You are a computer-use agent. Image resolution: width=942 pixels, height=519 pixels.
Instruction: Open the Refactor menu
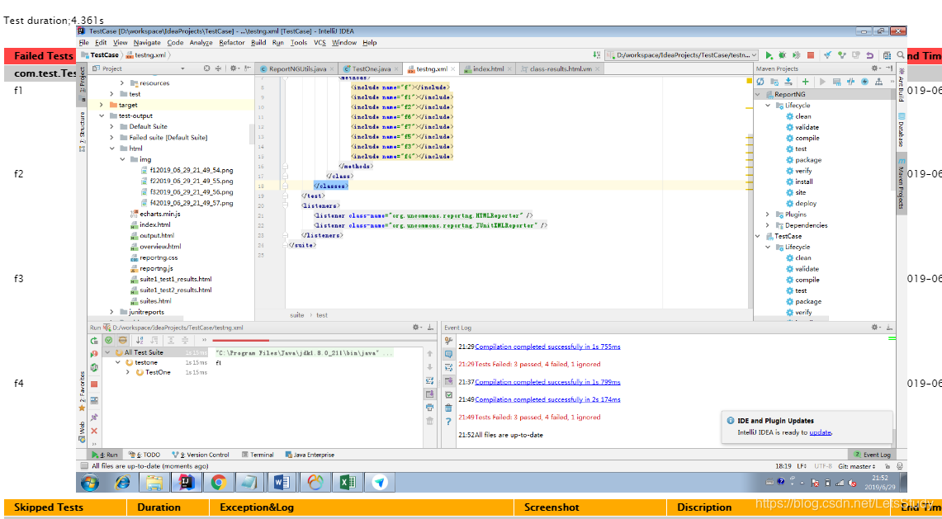[232, 43]
